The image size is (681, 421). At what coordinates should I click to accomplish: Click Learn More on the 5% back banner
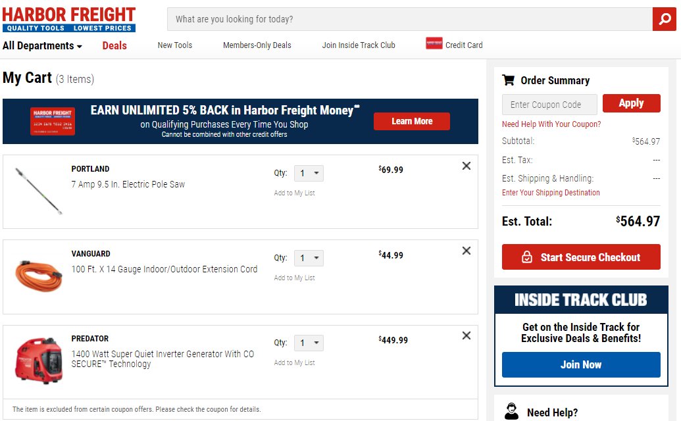click(x=412, y=122)
